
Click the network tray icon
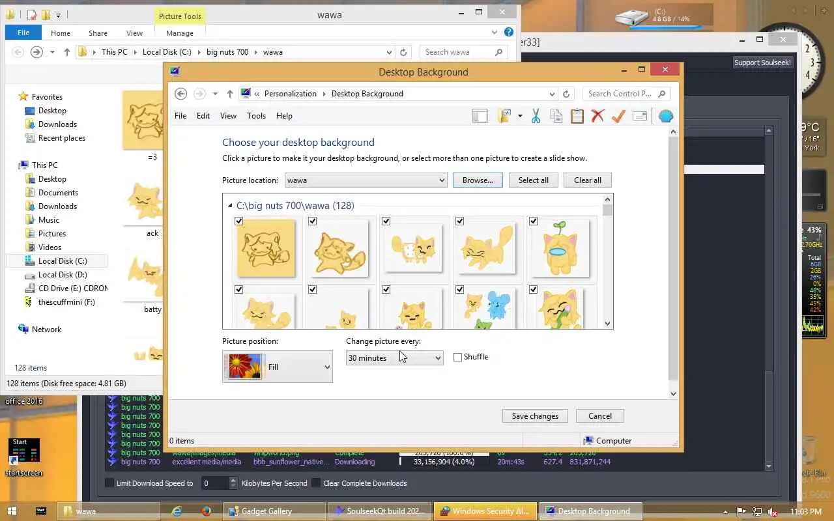(757, 511)
